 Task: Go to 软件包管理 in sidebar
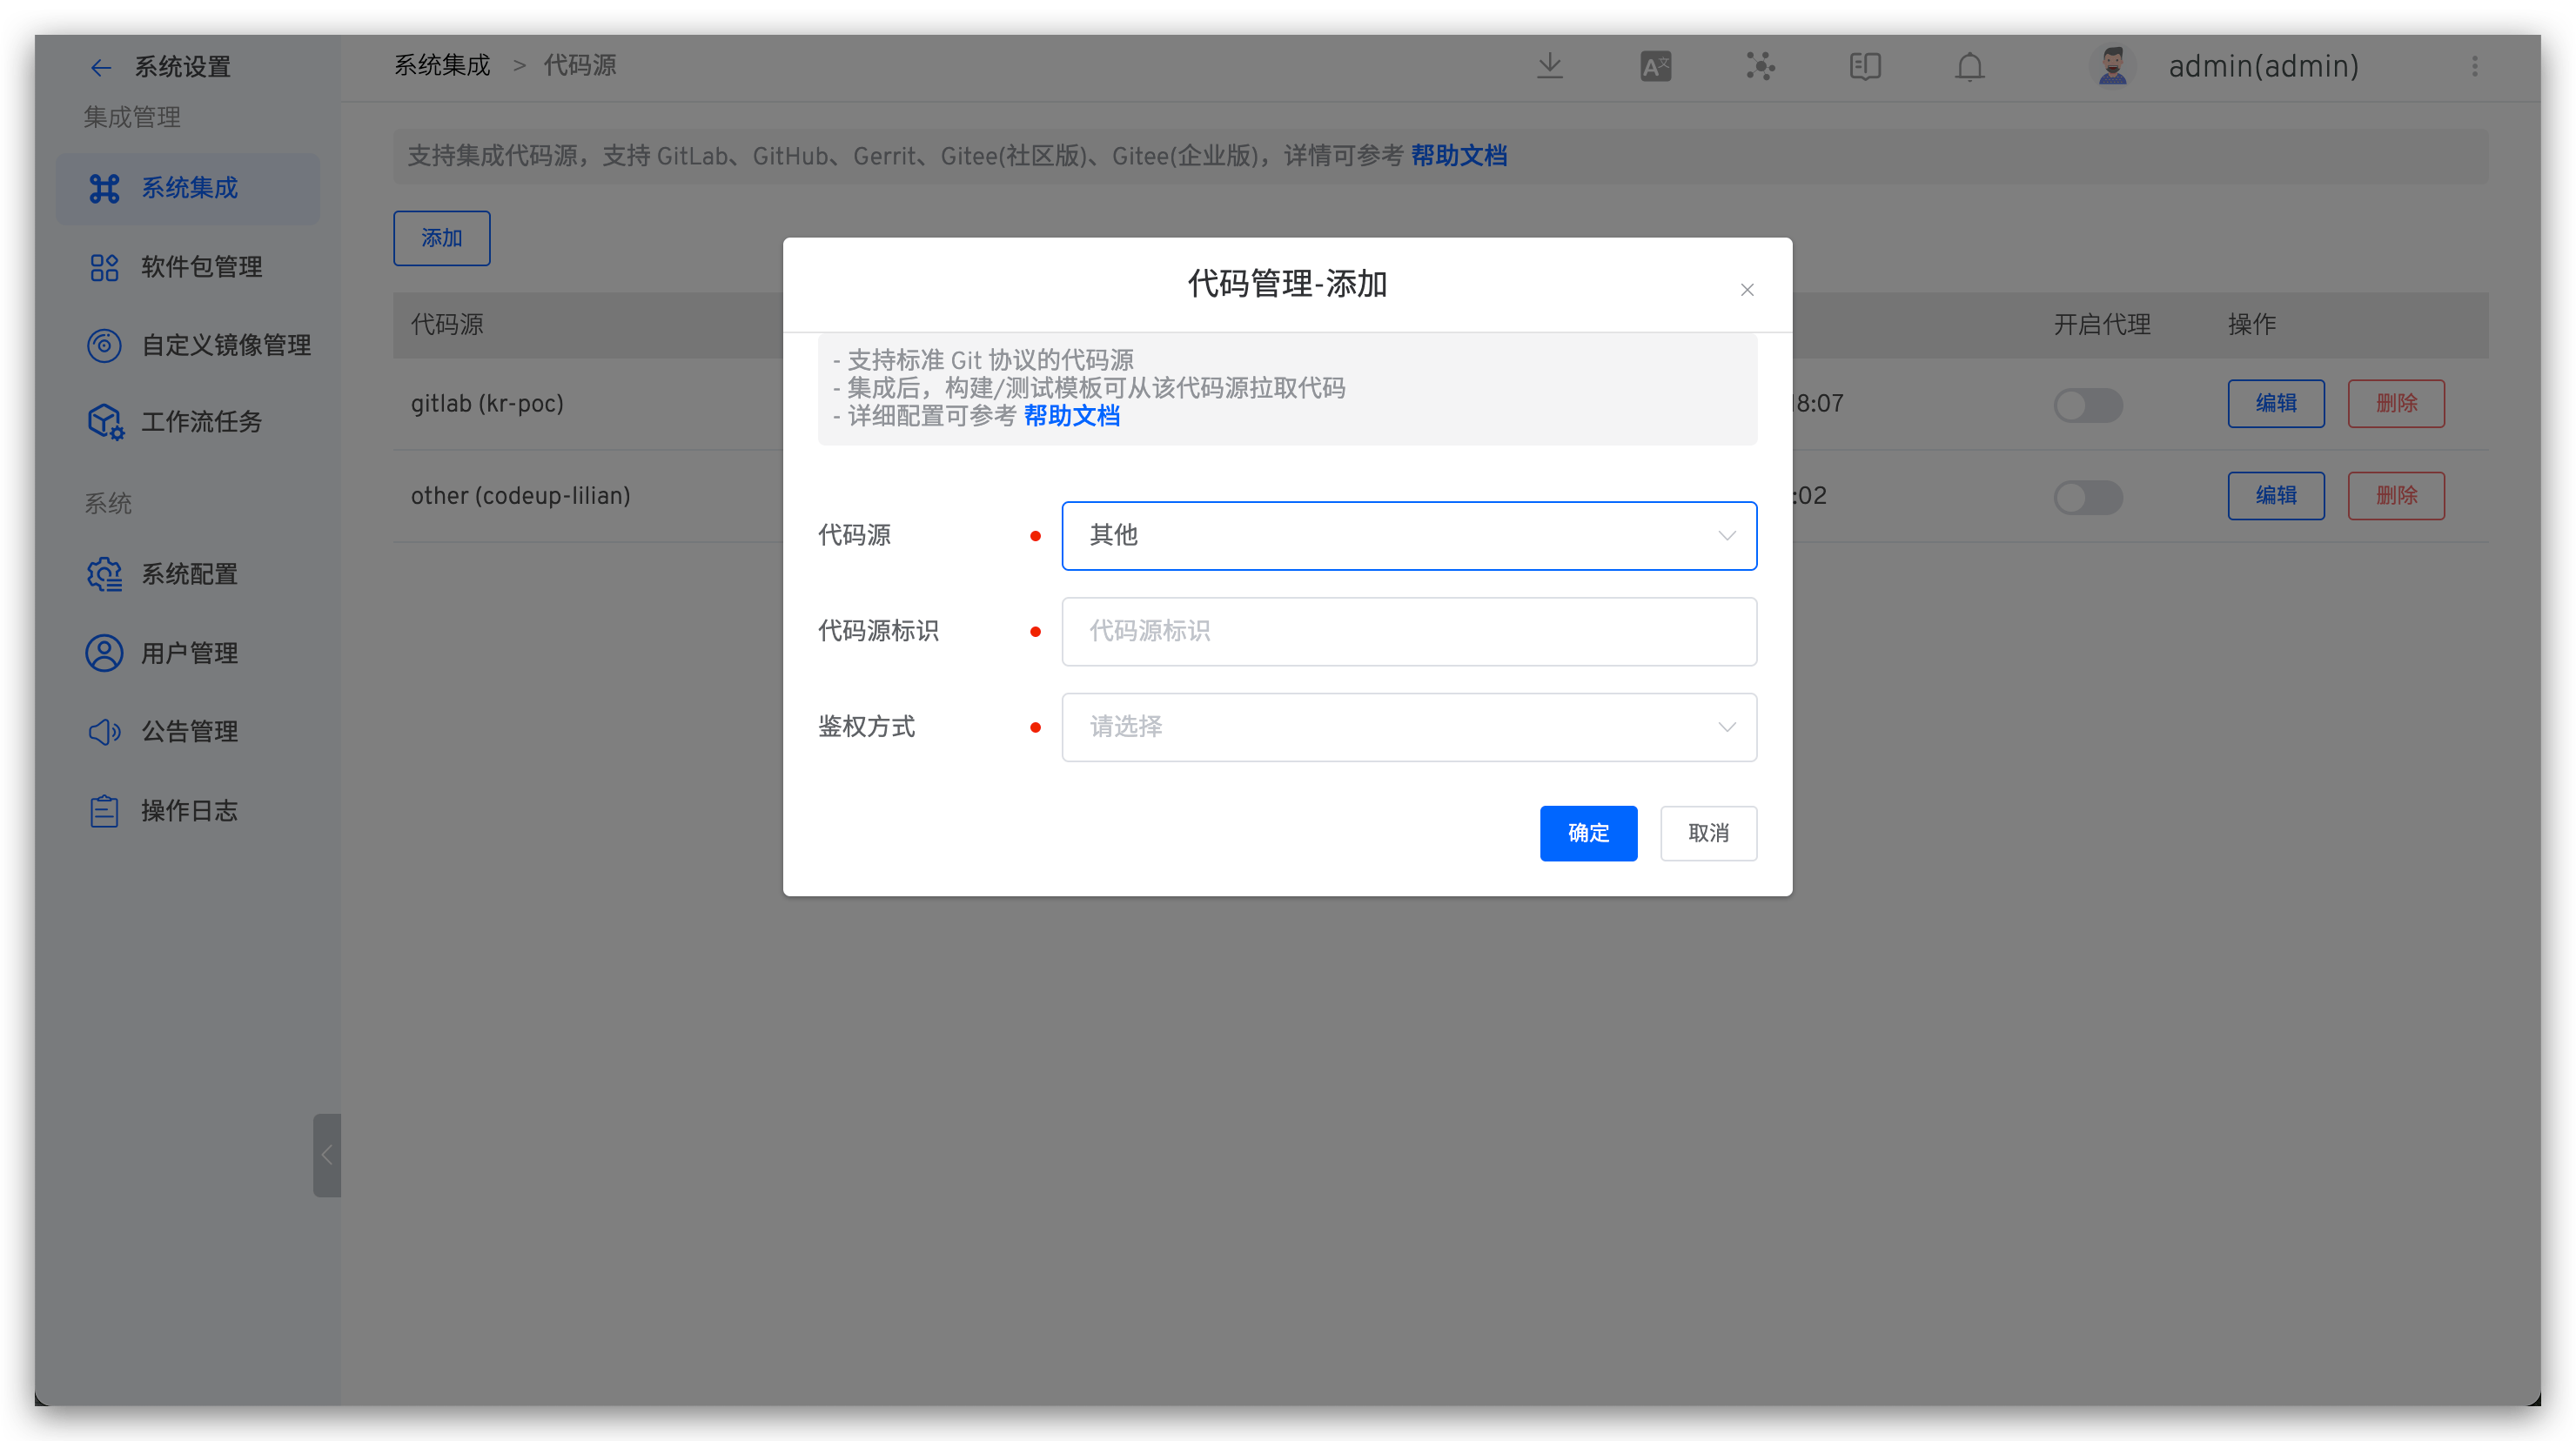pos(200,267)
